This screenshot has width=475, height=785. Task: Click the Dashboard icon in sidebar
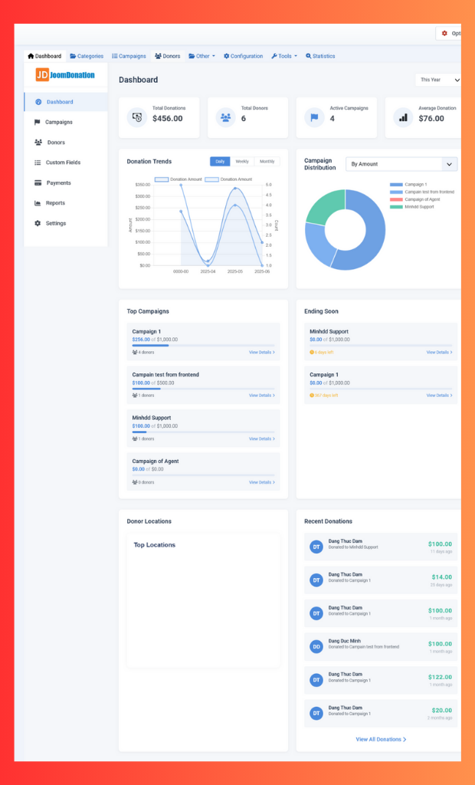pos(38,102)
